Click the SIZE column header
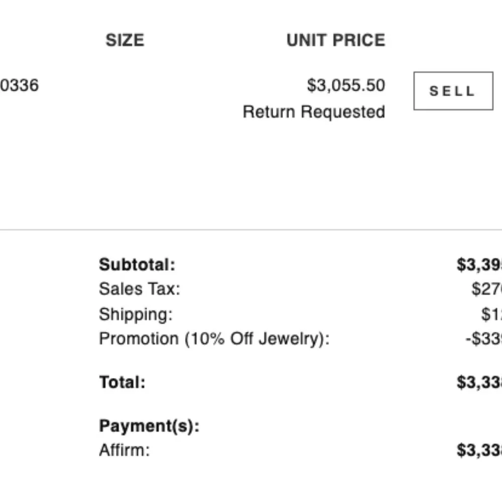The height and width of the screenshot is (502, 502). tap(124, 40)
